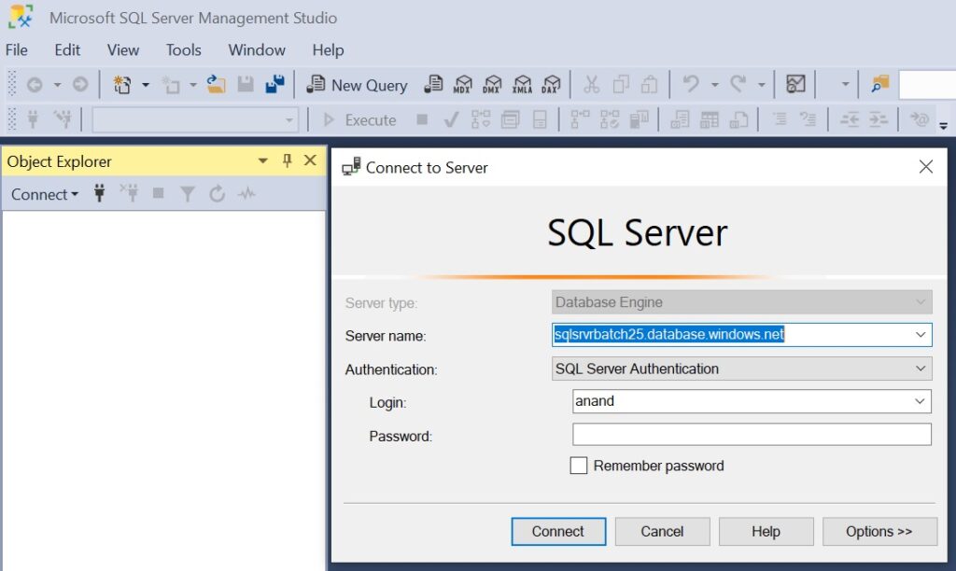The width and height of the screenshot is (956, 571).
Task: Click the Find in Files icon
Action: pos(879,84)
